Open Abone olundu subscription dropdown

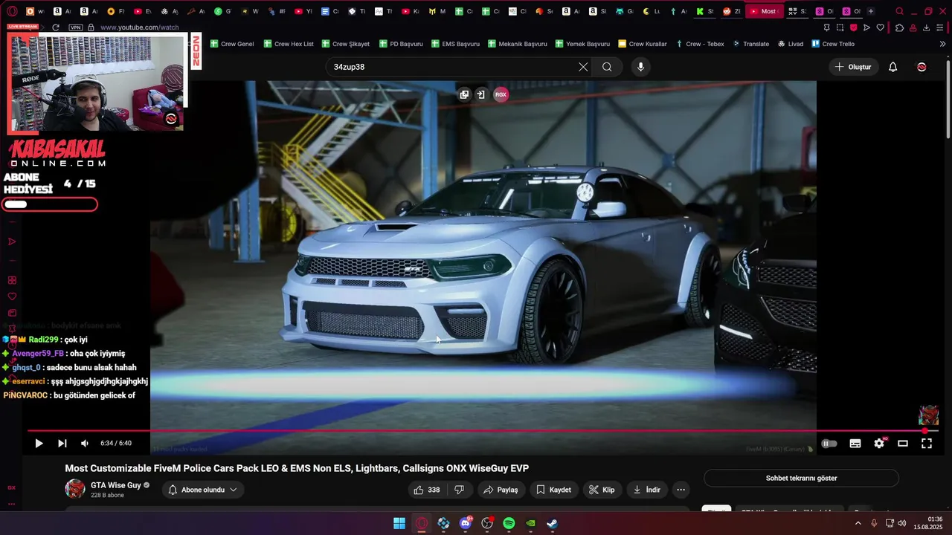(x=203, y=490)
